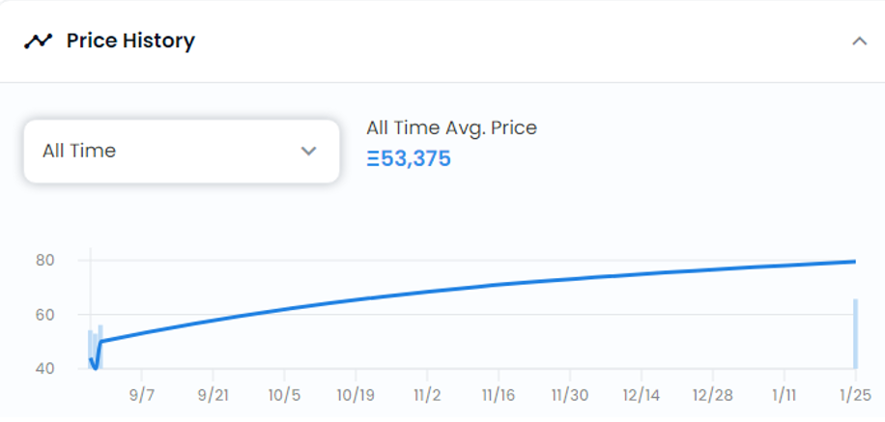Click the 10/5 date axis label
The image size is (885, 422).
point(284,395)
